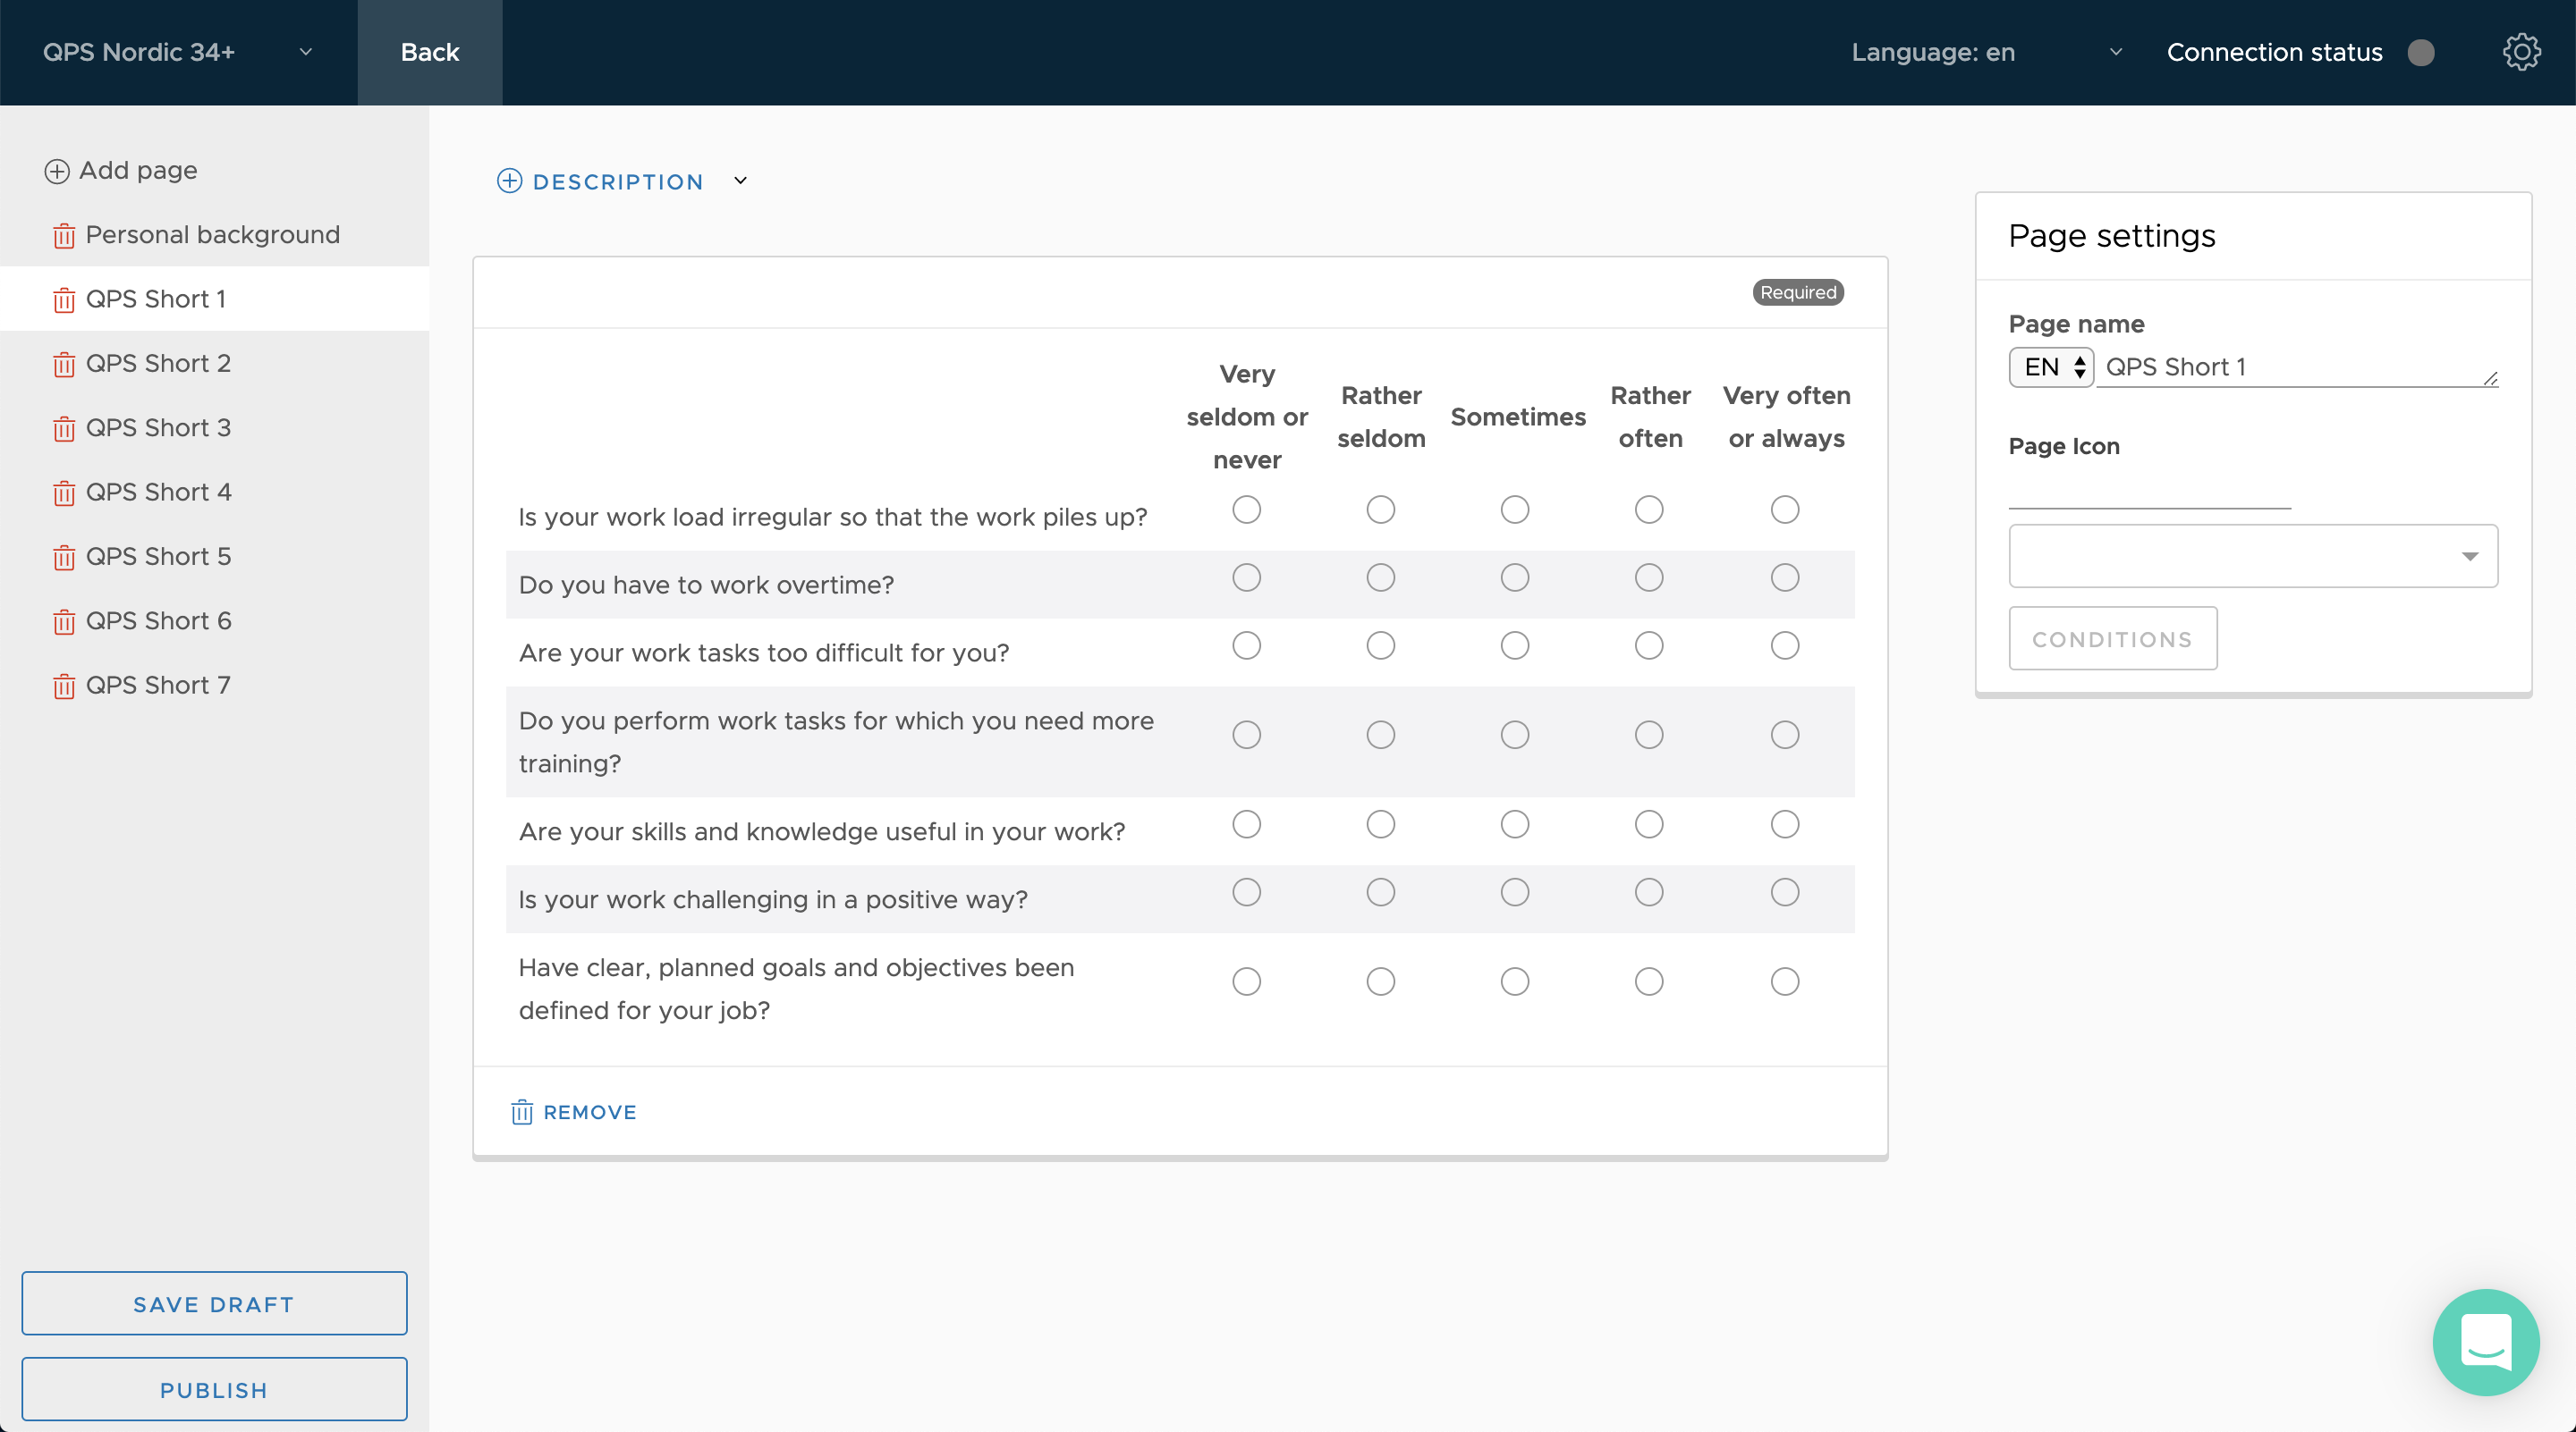The height and width of the screenshot is (1432, 2576).
Task: Click the Connection status indicator dot
Action: 2420,52
